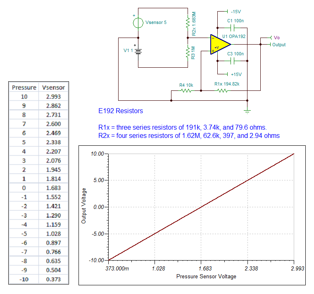Select table cell with value 0.635
The image size is (314, 294).
pos(53,261)
